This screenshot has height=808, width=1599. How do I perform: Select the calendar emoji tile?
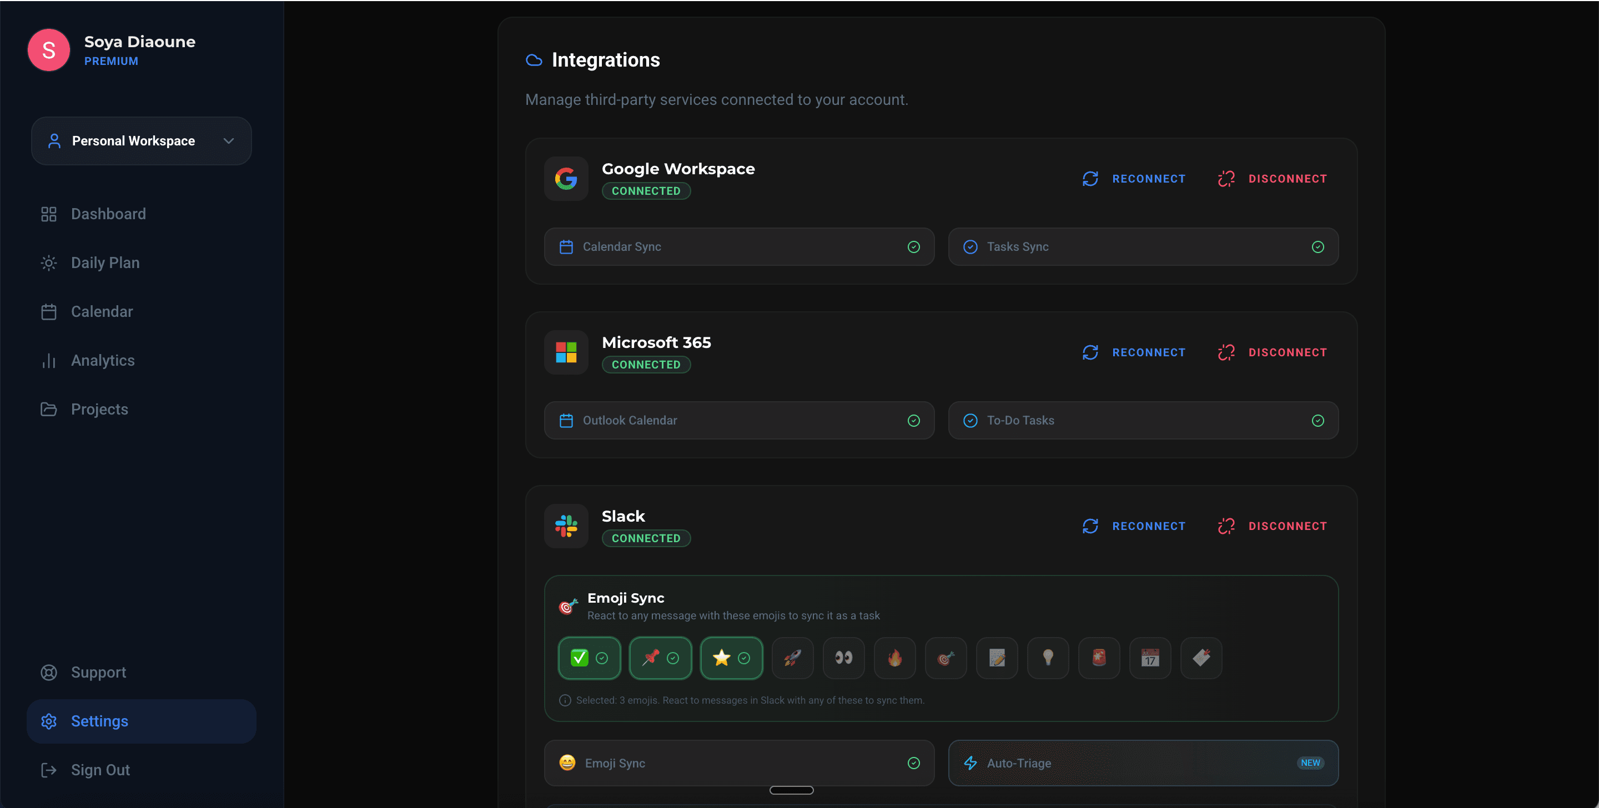(x=1150, y=658)
